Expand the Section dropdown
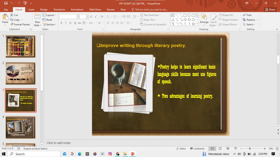280x157 pixels. 49,24
